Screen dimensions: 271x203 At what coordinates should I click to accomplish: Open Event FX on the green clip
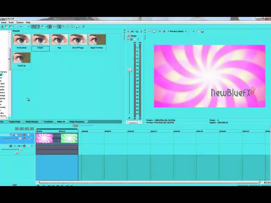[x=76, y=141]
